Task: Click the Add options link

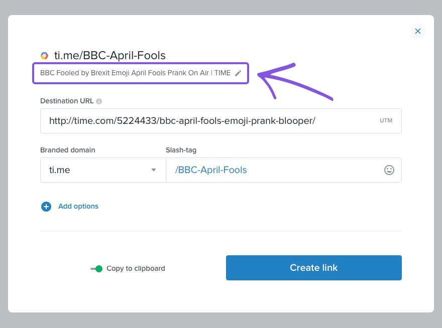Action: tap(78, 206)
